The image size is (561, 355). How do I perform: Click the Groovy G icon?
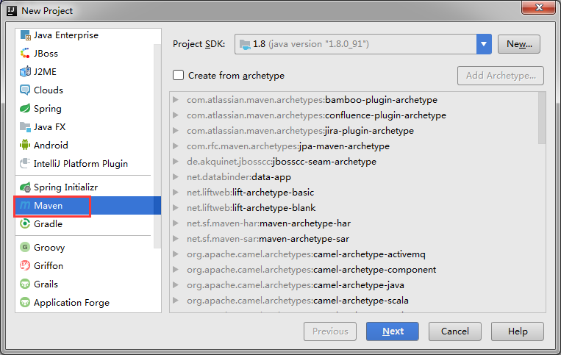(25, 247)
